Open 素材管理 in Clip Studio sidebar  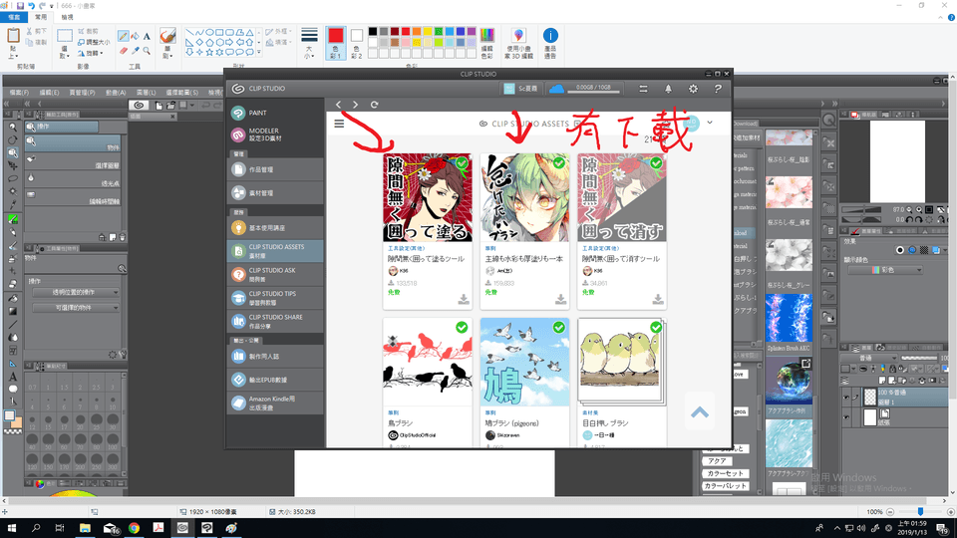click(275, 192)
